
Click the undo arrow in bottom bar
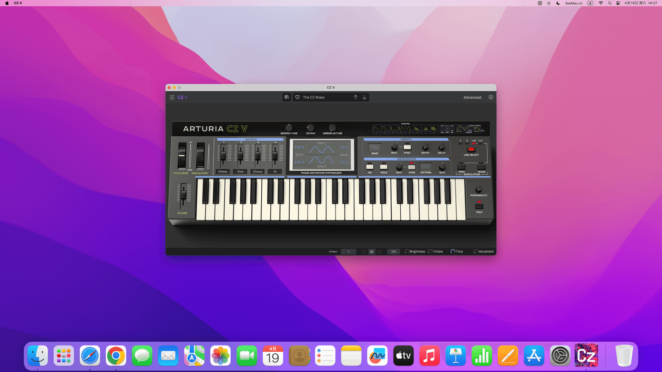(364, 251)
